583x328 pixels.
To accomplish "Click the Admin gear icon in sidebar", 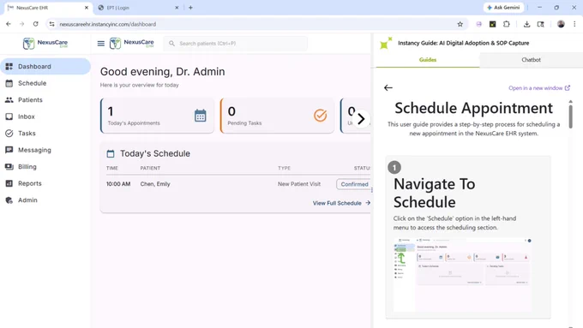I will coord(9,200).
